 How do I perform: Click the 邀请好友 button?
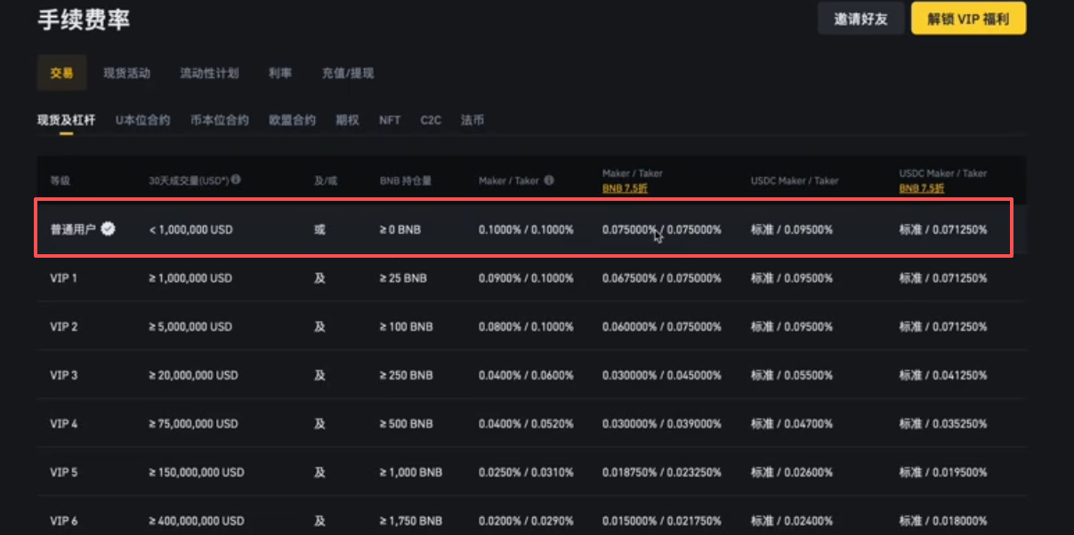[860, 19]
